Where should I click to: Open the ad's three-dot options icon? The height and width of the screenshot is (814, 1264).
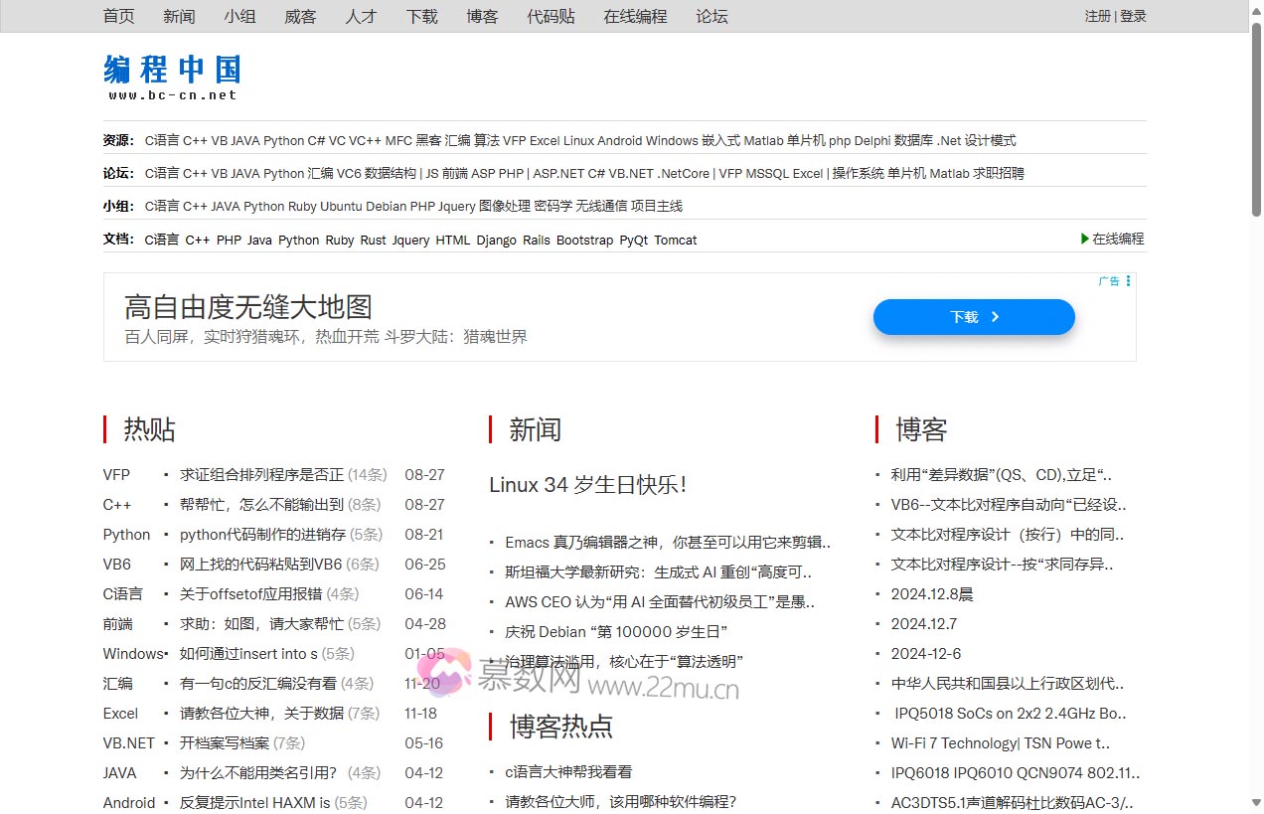pyautogui.click(x=1129, y=280)
